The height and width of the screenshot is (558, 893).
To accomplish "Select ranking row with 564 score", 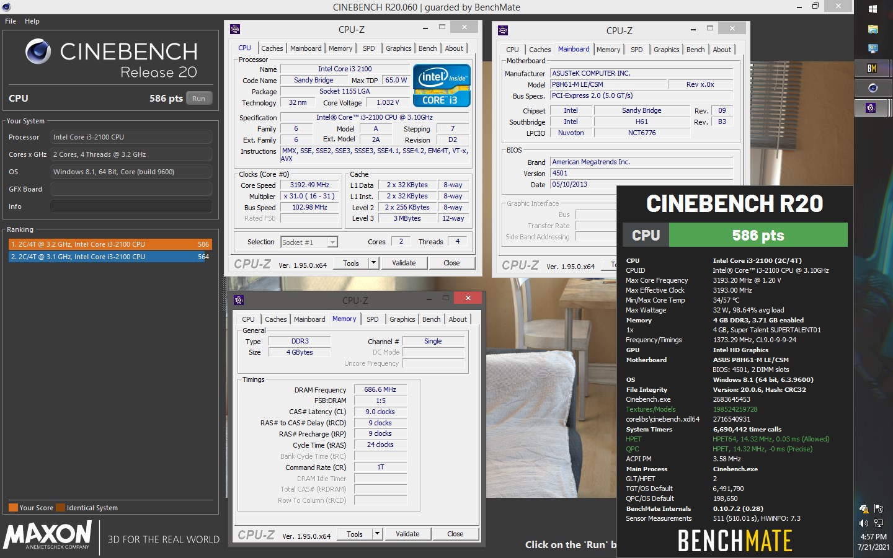I will point(110,257).
